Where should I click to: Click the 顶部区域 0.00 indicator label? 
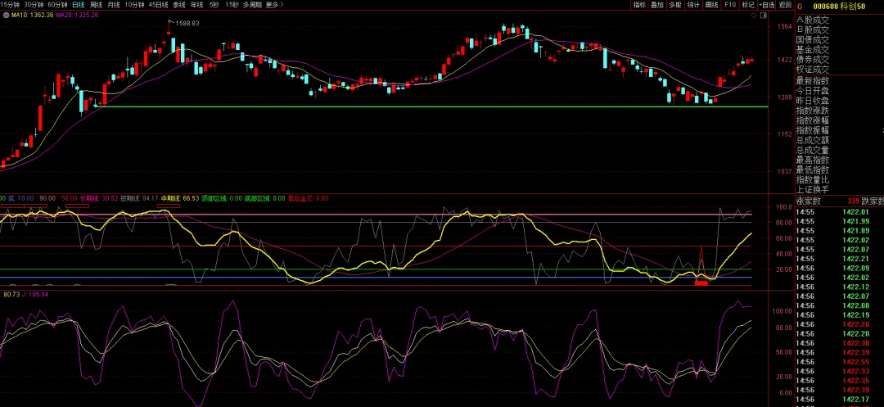point(222,198)
